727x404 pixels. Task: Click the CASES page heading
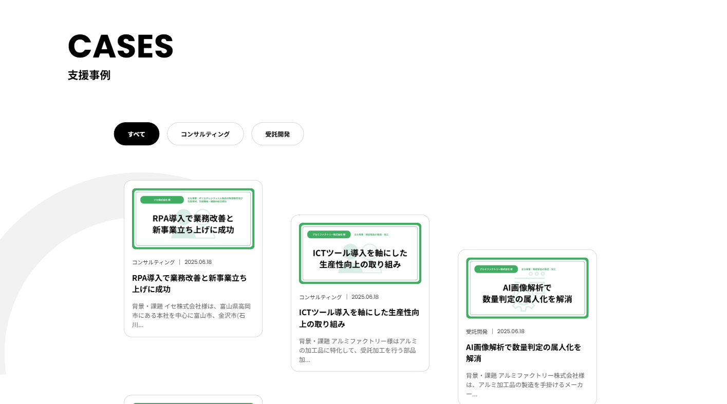coord(121,46)
